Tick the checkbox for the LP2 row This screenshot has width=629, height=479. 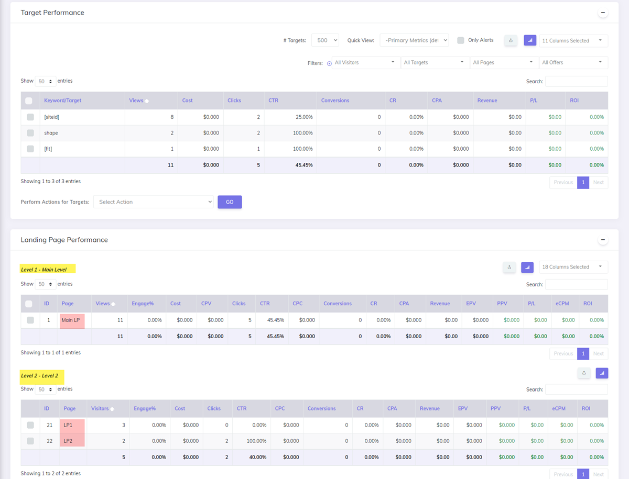(30, 441)
